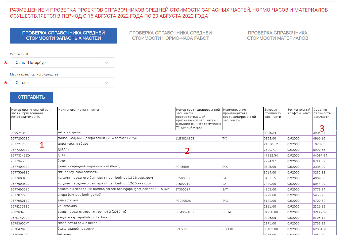Click the ОТПРАВИТЬ button
Screen dimensions: 361x235
[31, 97]
